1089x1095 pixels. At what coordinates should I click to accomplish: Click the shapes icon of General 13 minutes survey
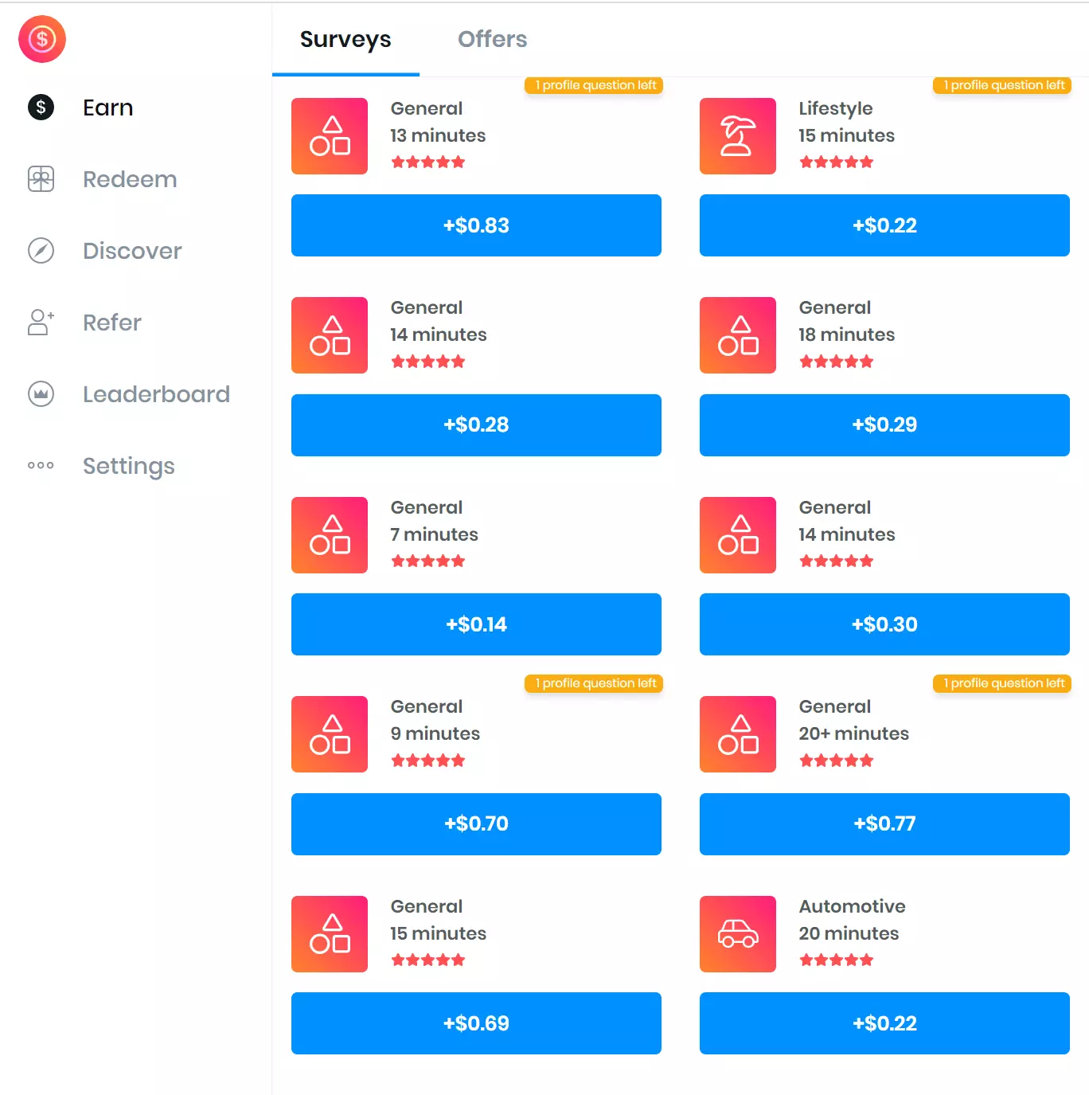tap(330, 136)
